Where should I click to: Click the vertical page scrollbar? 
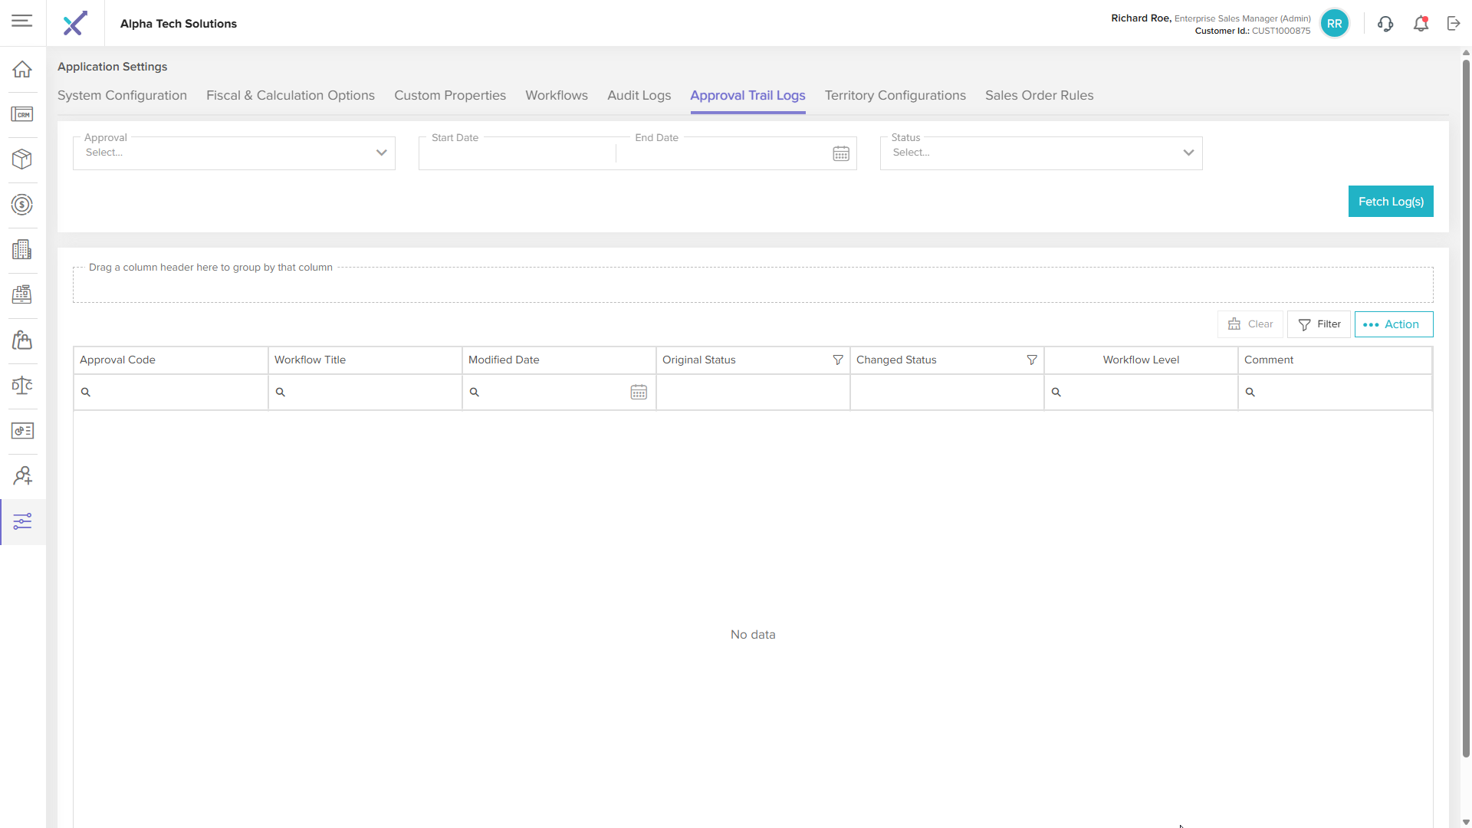[1466, 406]
